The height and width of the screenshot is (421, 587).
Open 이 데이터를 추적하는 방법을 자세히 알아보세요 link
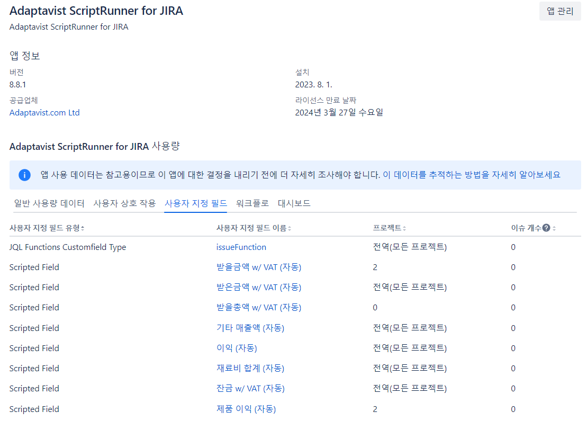(x=471, y=175)
